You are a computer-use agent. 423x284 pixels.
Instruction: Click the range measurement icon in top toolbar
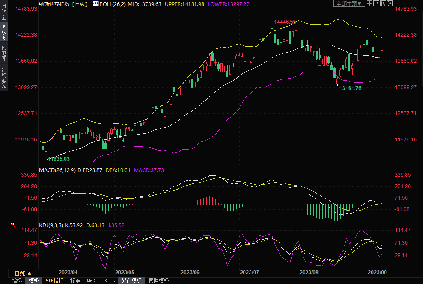[376, 3]
